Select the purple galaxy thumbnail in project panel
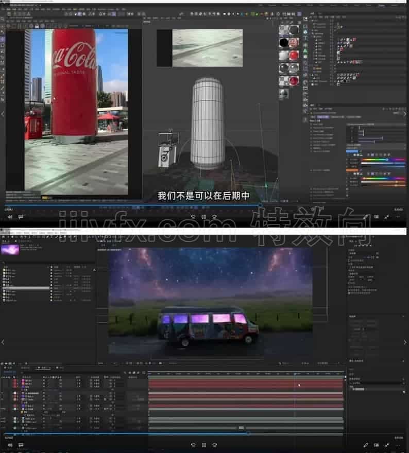Screen dimensions: 409x453 click(10, 250)
